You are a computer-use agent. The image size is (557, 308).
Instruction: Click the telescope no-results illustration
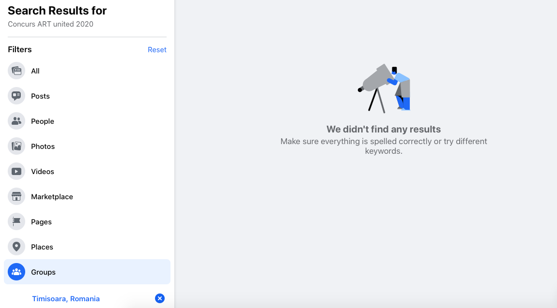(x=385, y=88)
